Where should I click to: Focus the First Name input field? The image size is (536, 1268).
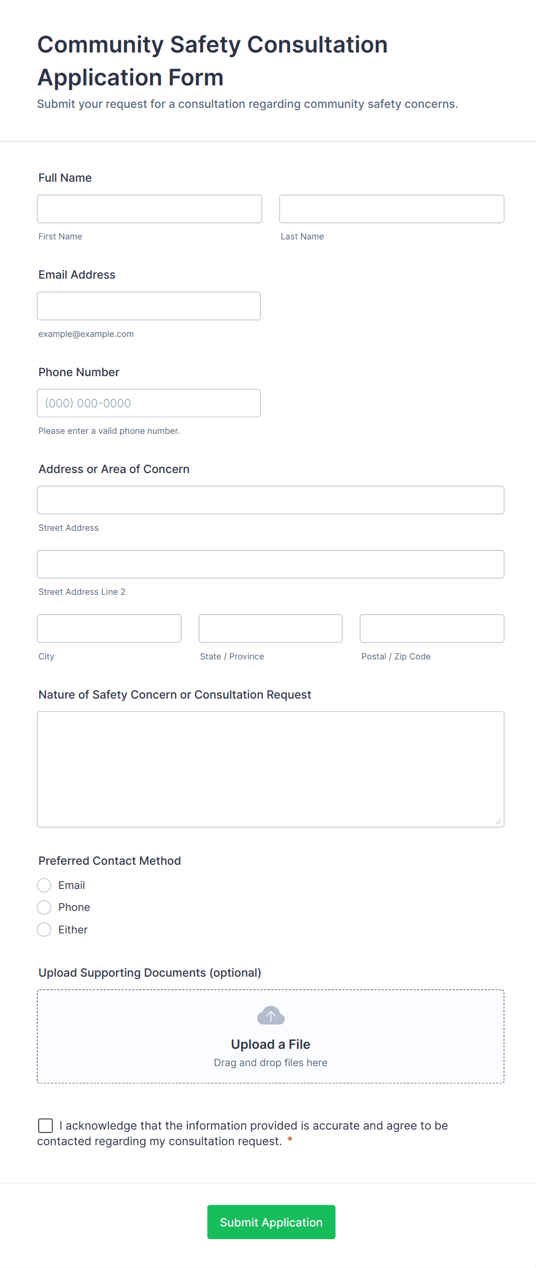pos(149,209)
